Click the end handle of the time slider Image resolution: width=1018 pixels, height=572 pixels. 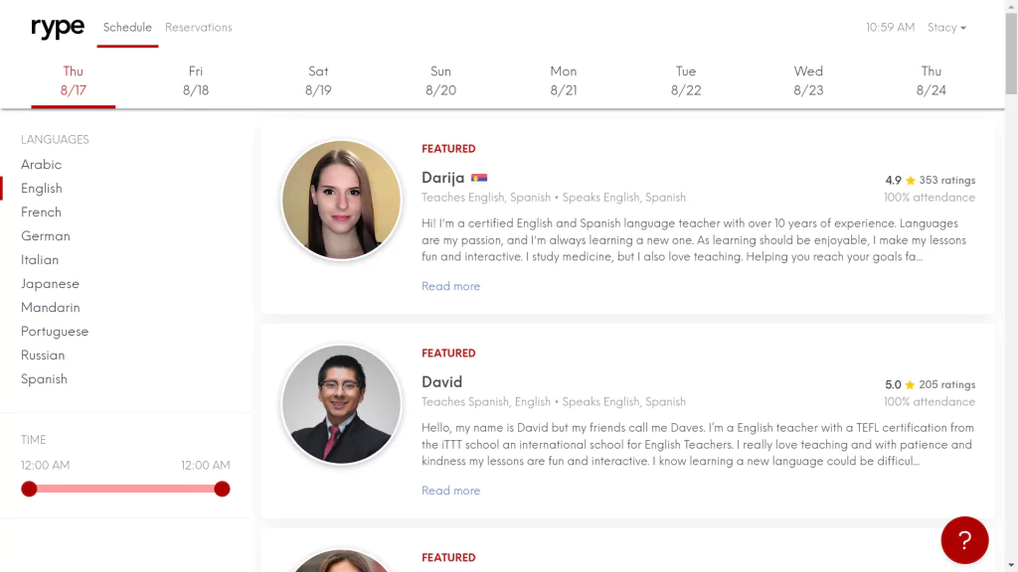pos(222,489)
